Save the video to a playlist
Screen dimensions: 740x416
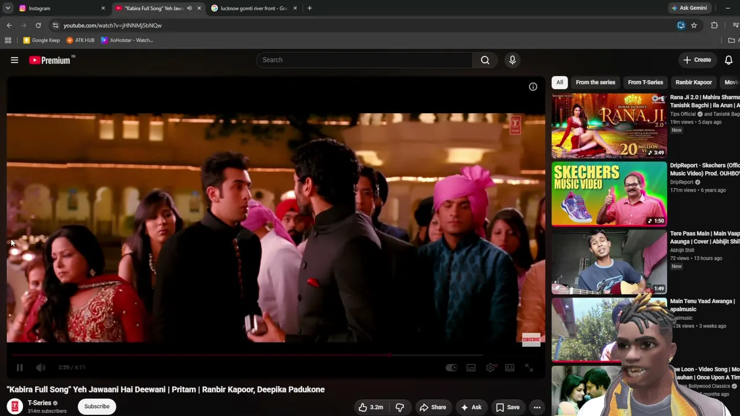point(508,407)
